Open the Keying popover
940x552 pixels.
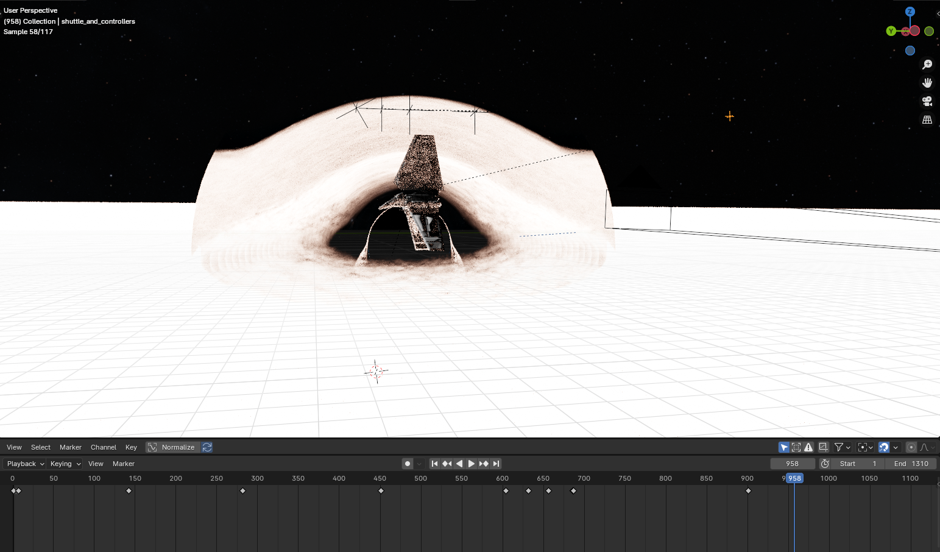(x=65, y=464)
